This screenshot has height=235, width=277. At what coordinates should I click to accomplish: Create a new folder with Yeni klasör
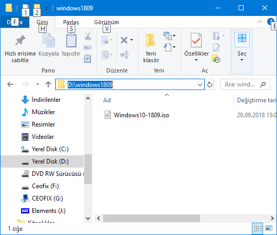click(151, 48)
